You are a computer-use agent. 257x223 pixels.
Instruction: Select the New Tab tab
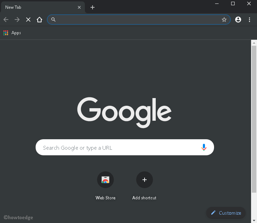point(43,7)
